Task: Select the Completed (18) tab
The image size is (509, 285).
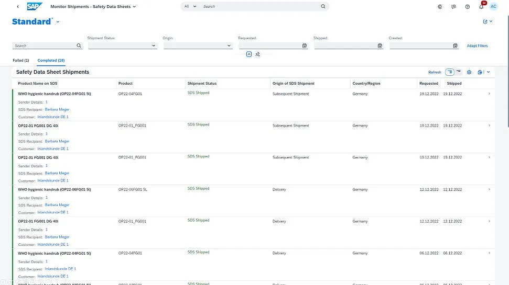Action: [51, 61]
